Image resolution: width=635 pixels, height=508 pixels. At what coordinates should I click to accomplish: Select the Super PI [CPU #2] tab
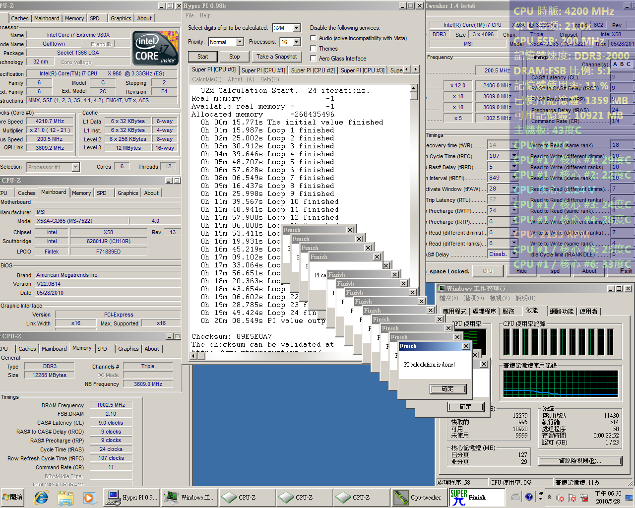313,70
